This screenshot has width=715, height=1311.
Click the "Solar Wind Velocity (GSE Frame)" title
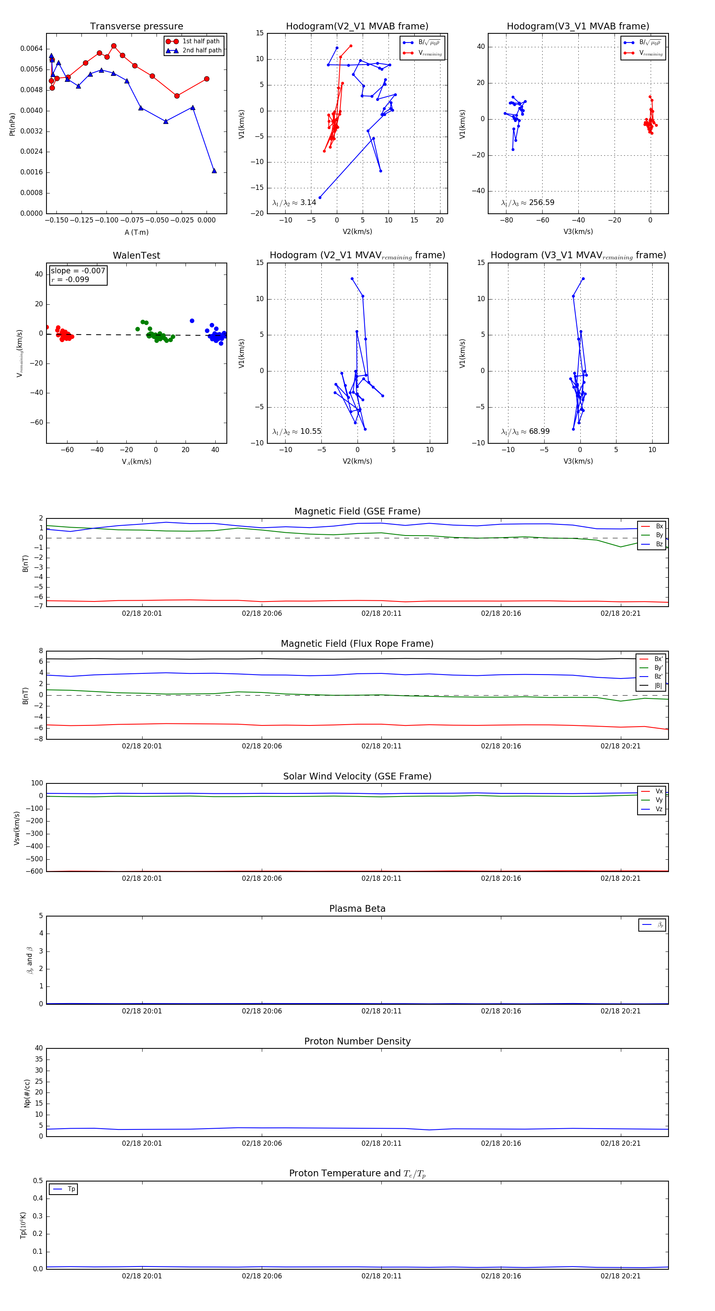[x=357, y=776]
